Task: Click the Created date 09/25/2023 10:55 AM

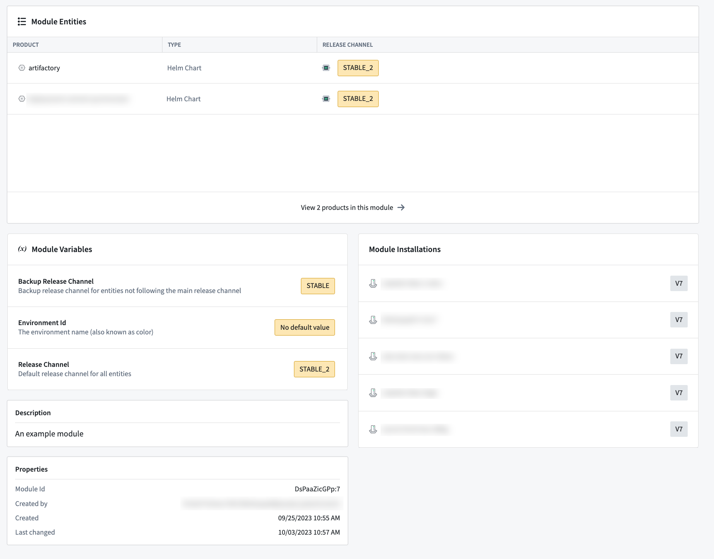Action: tap(309, 518)
